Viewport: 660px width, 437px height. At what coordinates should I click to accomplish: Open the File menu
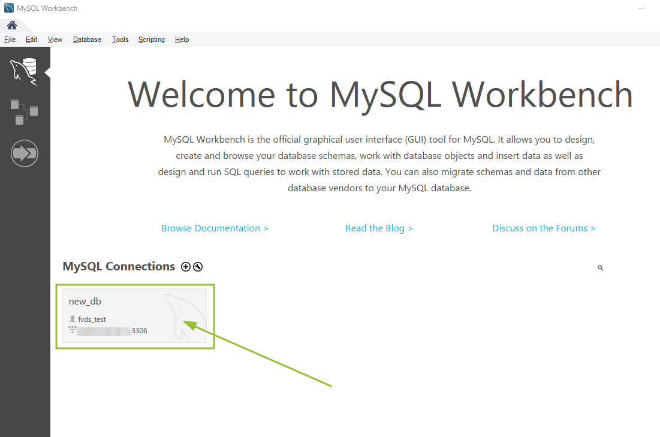click(x=10, y=40)
